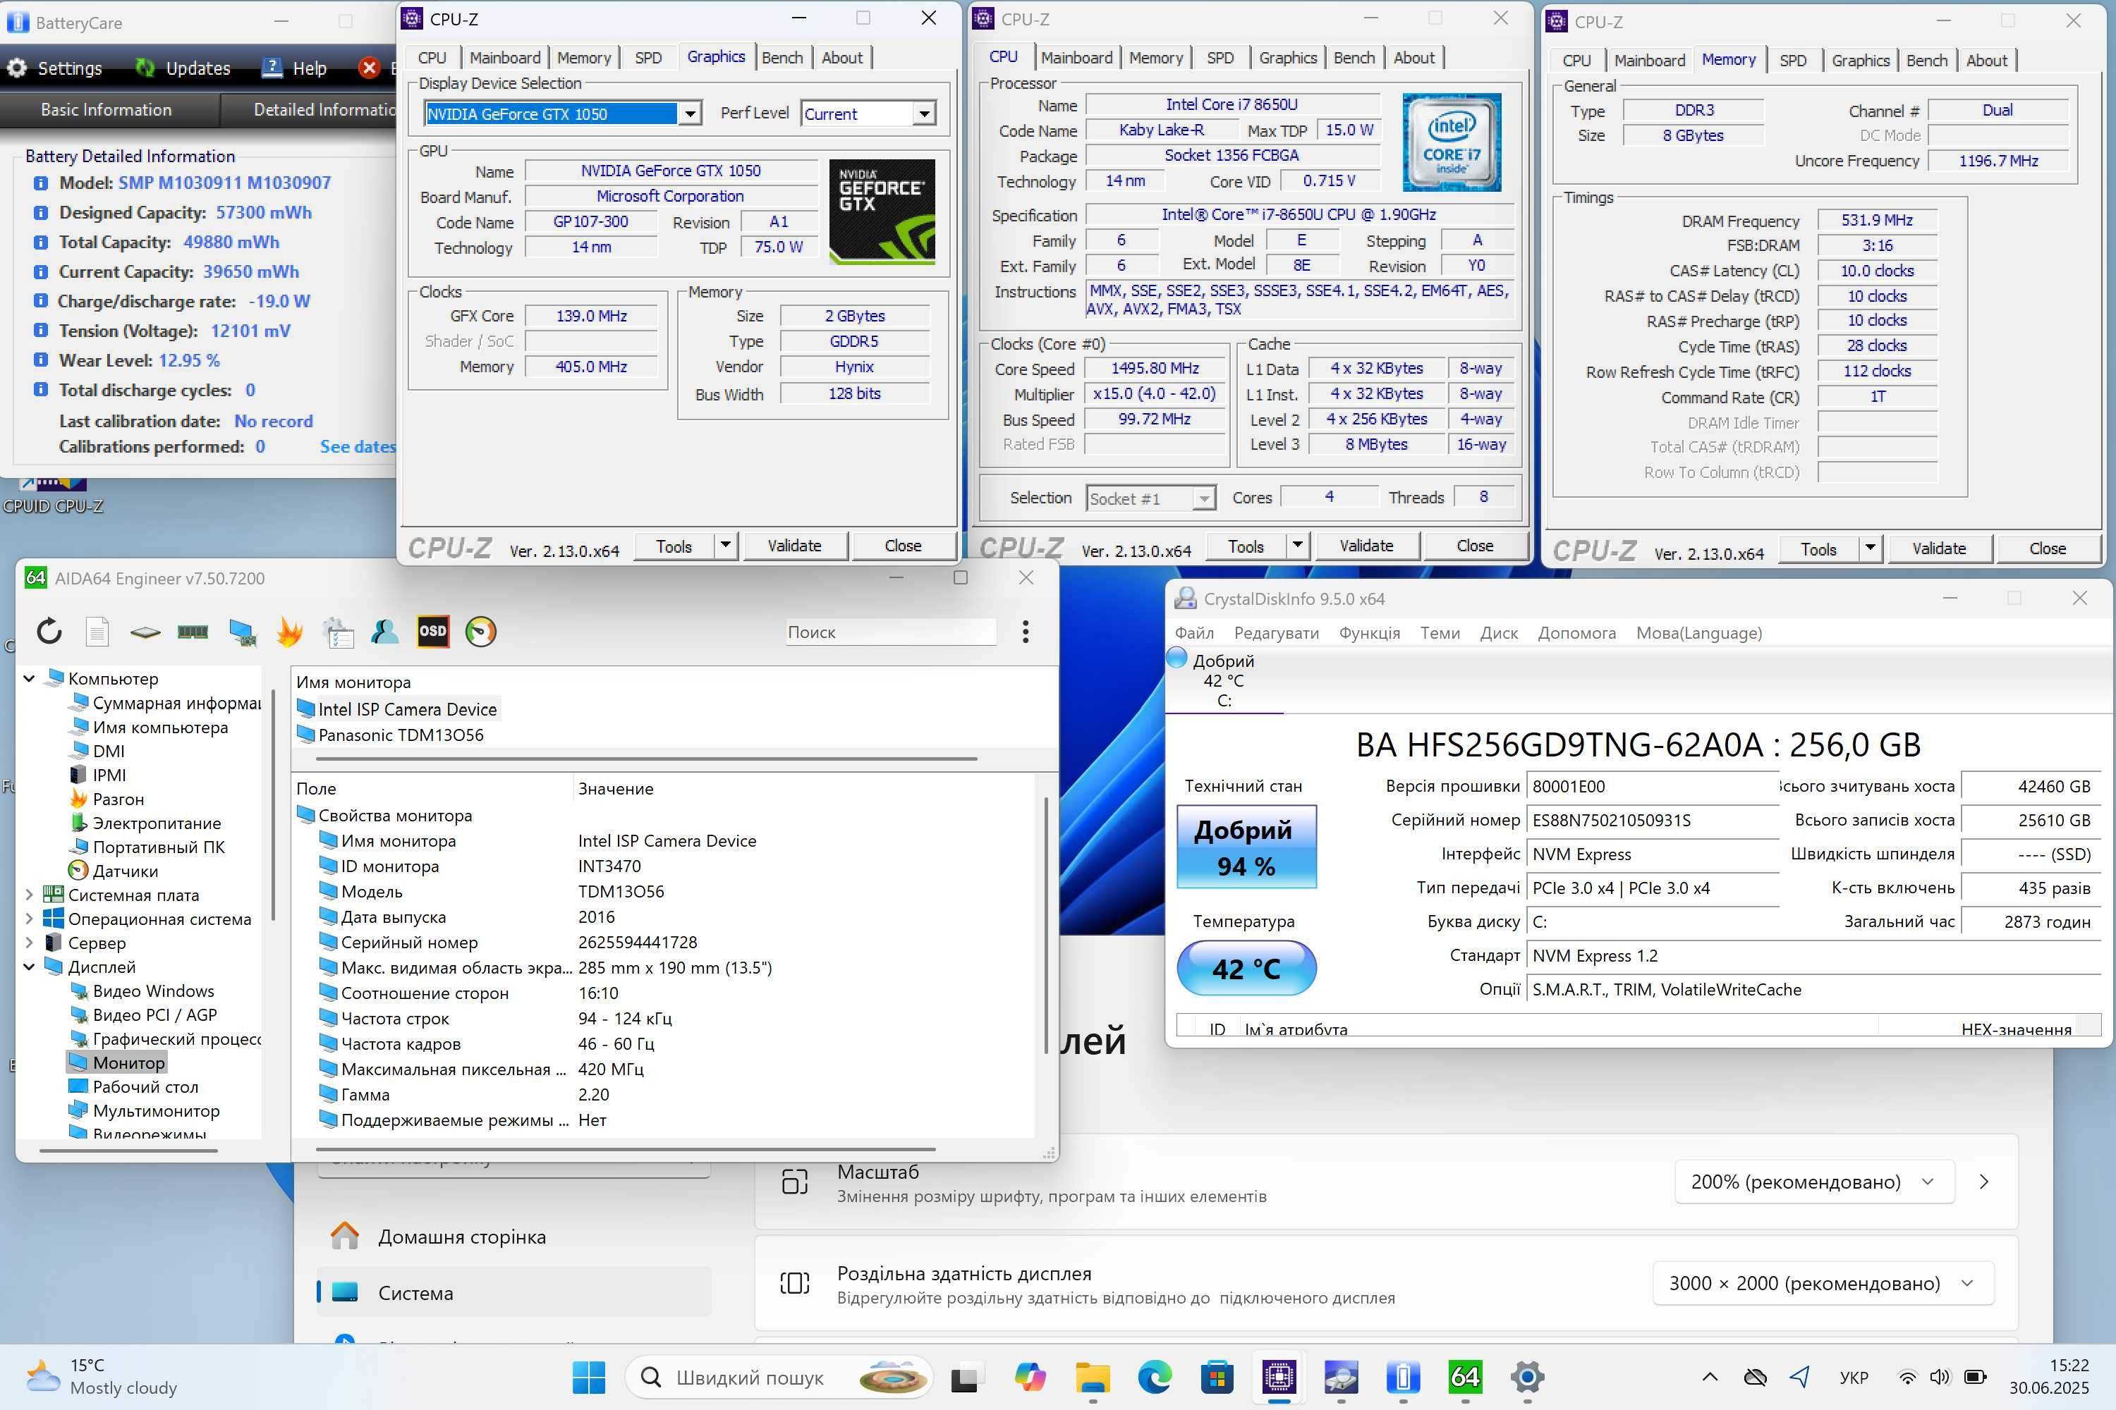Launch Microsoft Edge from taskbar
The width and height of the screenshot is (2116, 1410).
[x=1154, y=1377]
